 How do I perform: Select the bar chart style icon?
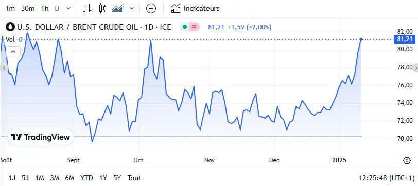coord(87,9)
